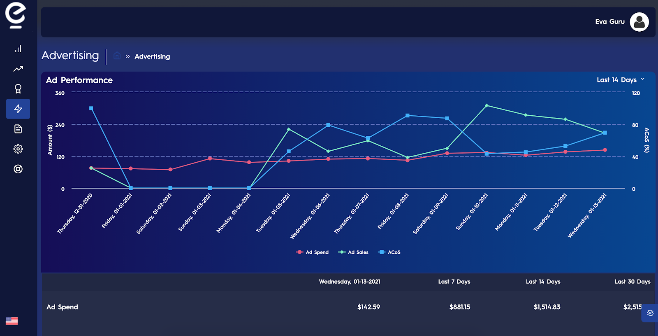Open the trending line analytics icon

18,69
